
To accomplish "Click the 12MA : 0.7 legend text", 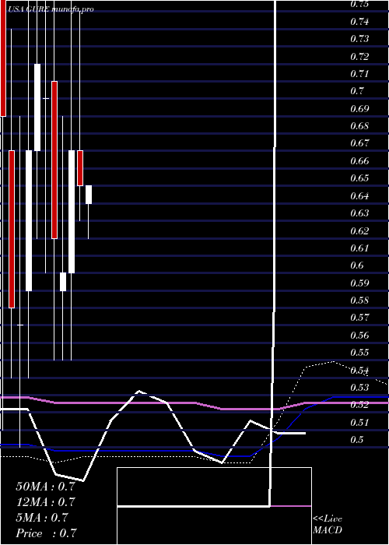I will click(45, 502).
